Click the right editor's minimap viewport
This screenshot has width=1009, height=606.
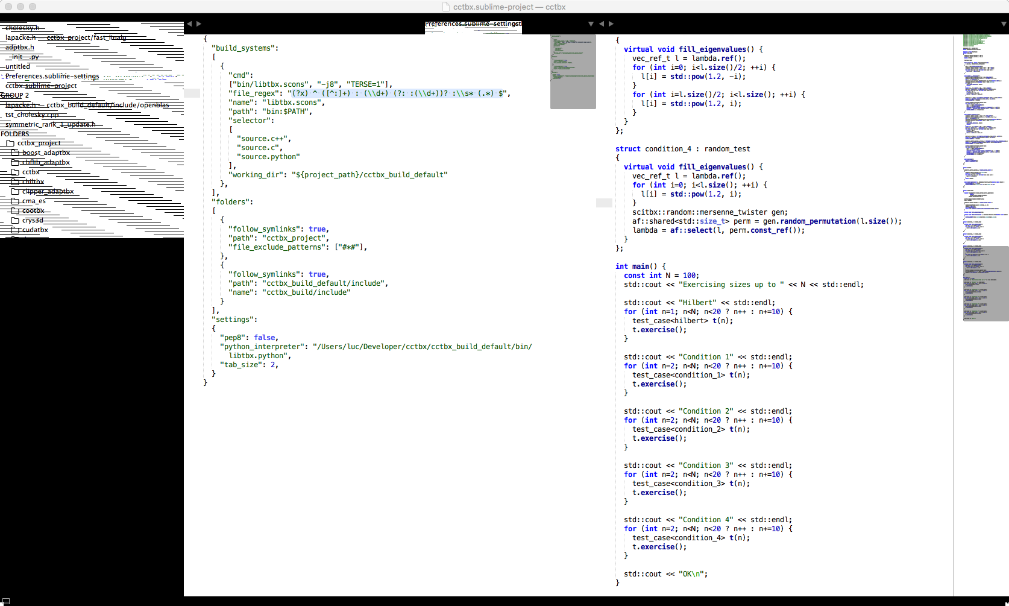pos(985,283)
